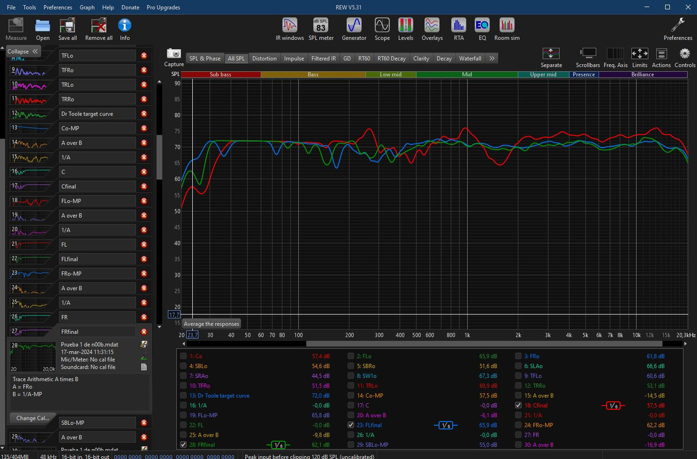Image resolution: width=697 pixels, height=459 pixels.
Task: Click the Change Cal... button
Action: click(x=33, y=418)
